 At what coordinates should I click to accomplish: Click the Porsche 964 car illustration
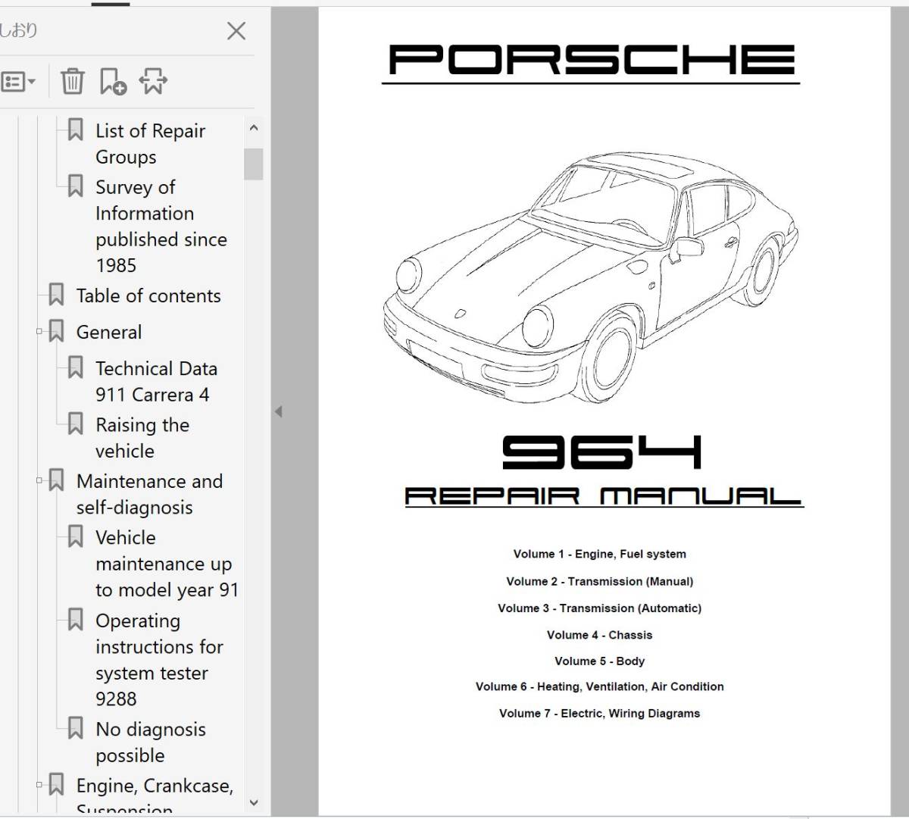(591, 277)
